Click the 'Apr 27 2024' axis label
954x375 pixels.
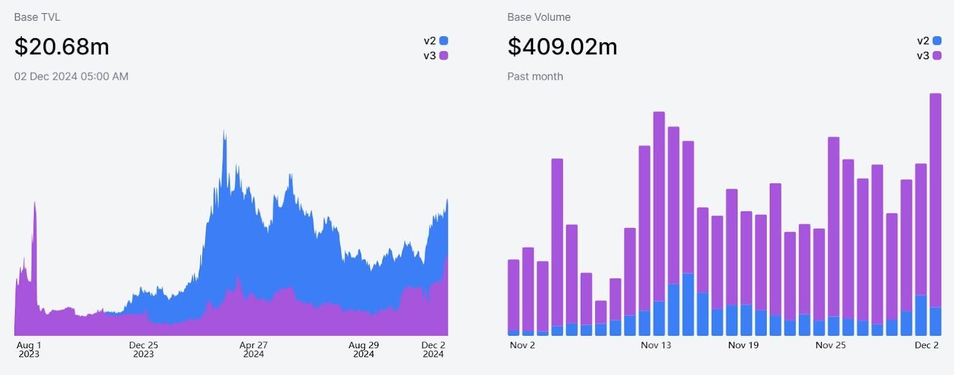253,349
